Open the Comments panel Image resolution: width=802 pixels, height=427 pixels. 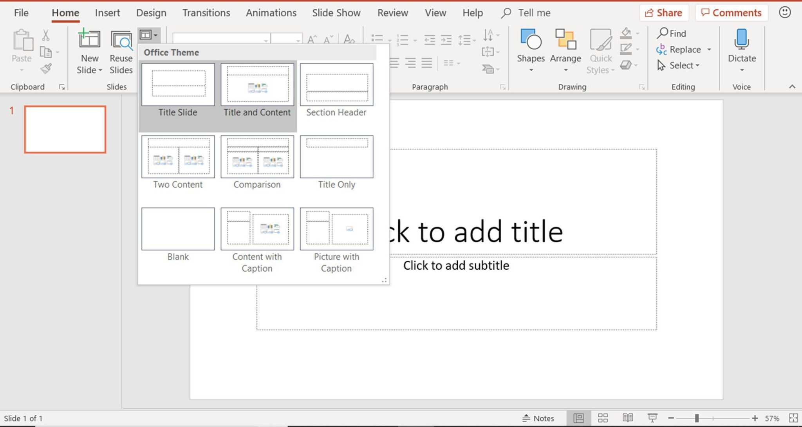pos(732,13)
